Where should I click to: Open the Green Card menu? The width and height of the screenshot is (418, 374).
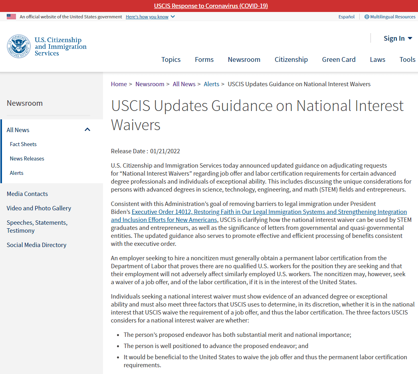(x=339, y=59)
